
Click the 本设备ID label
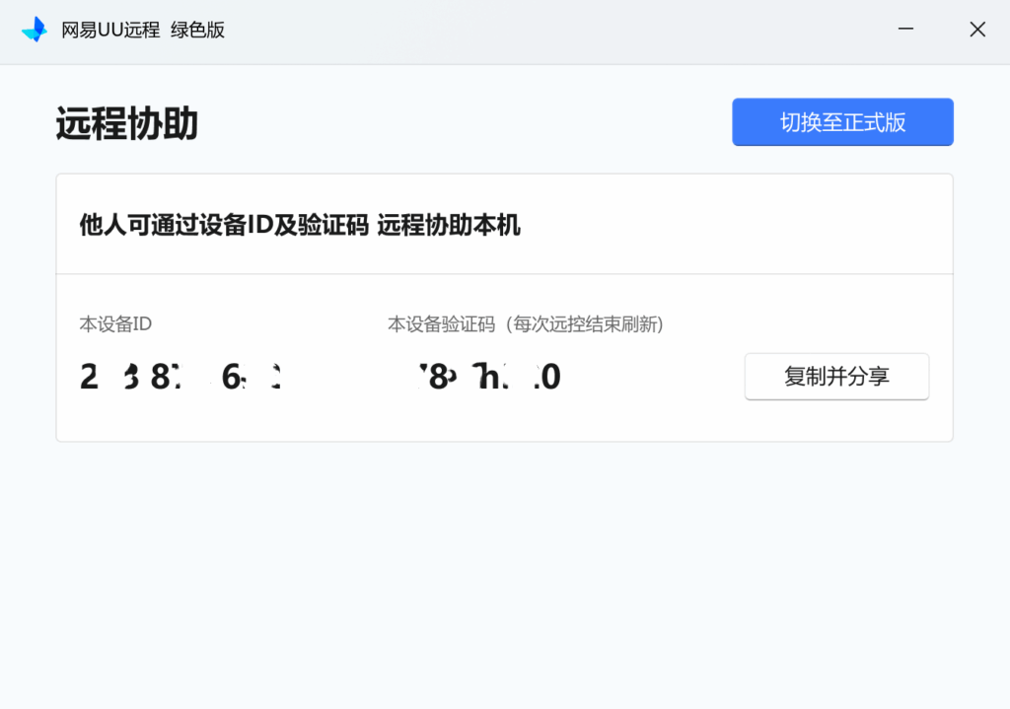tap(115, 323)
